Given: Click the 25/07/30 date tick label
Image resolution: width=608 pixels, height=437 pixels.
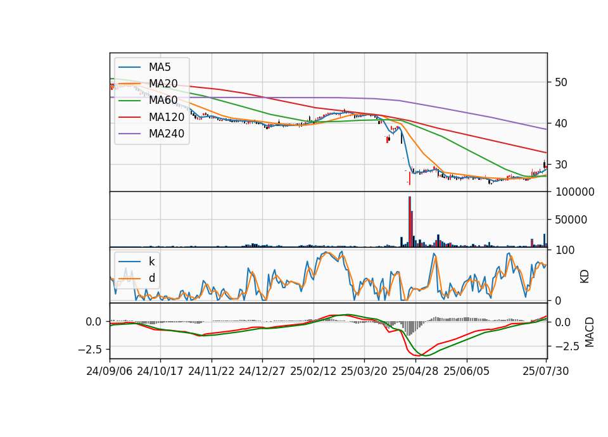Looking at the screenshot, I should click(546, 371).
